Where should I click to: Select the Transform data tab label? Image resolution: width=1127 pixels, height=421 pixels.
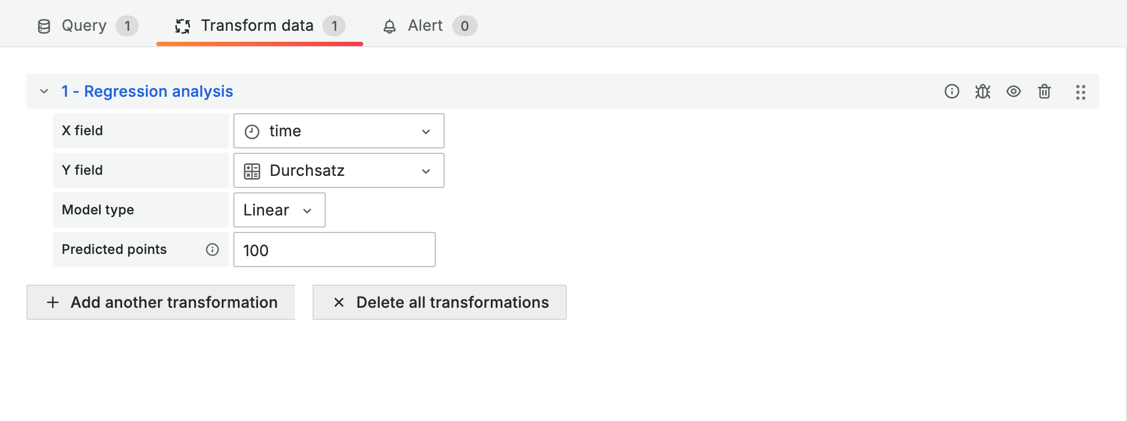(x=257, y=26)
